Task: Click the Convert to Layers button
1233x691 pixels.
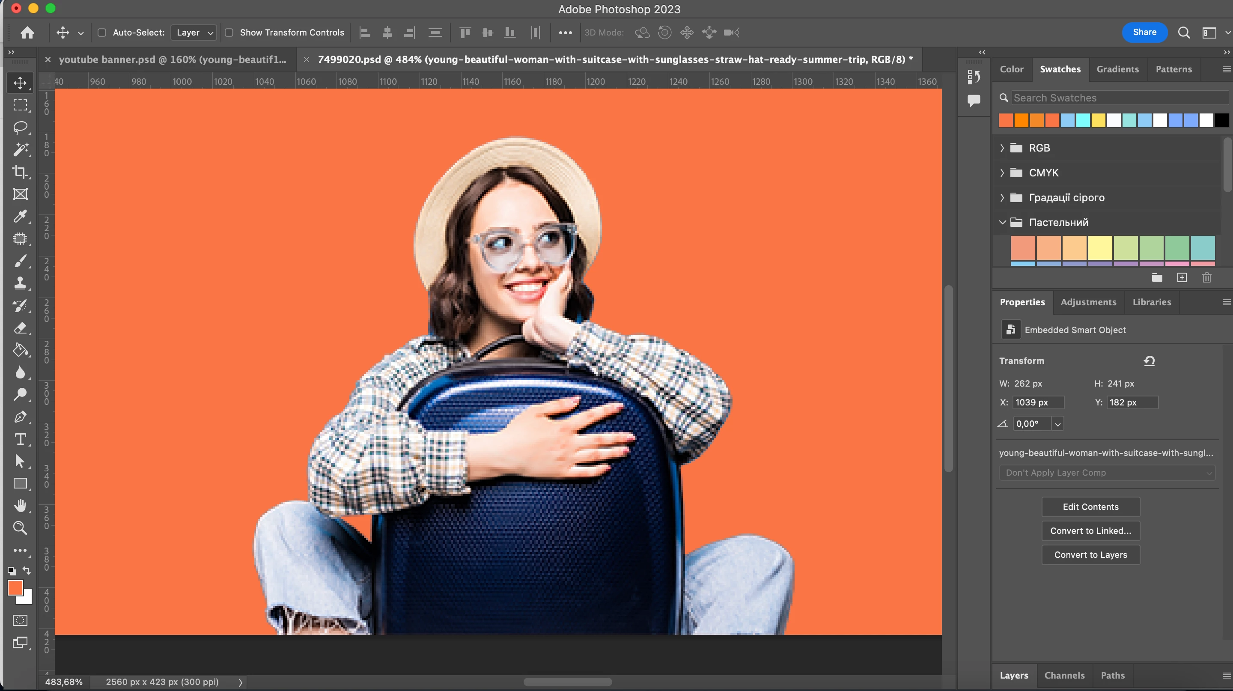Action: (x=1090, y=554)
